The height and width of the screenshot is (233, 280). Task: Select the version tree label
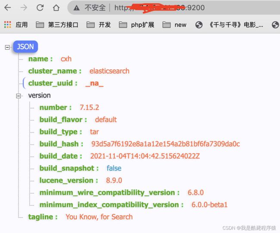click(x=39, y=95)
